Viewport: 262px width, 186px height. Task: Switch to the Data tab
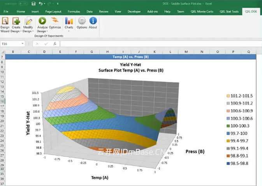coord(90,12)
